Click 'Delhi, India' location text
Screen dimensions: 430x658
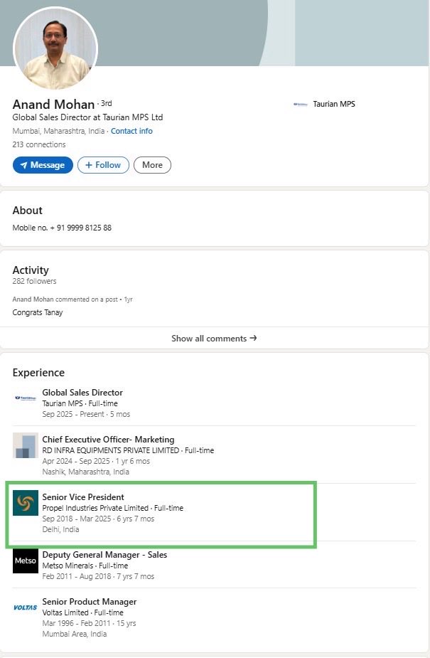pyautogui.click(x=60, y=529)
